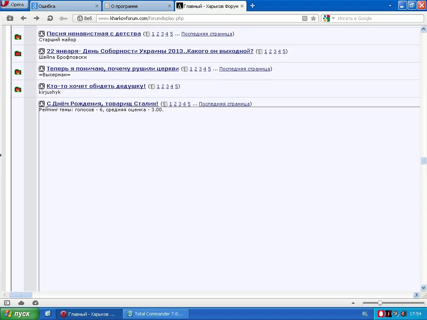The width and height of the screenshot is (427, 320).
Task: Click the Speed Dial download icon in toolbar
Action: [x=10, y=18]
